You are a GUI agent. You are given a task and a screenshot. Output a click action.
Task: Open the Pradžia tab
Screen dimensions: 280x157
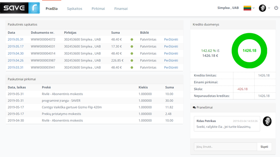pos(52,8)
